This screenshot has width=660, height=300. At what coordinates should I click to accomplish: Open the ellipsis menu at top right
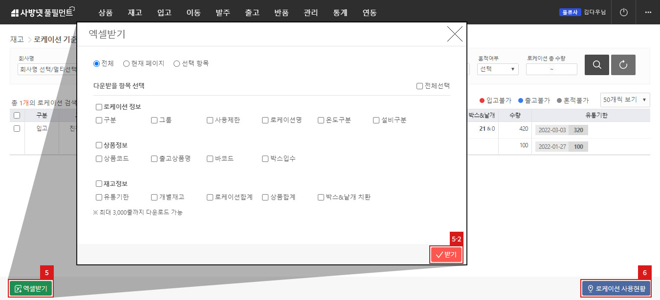click(648, 12)
